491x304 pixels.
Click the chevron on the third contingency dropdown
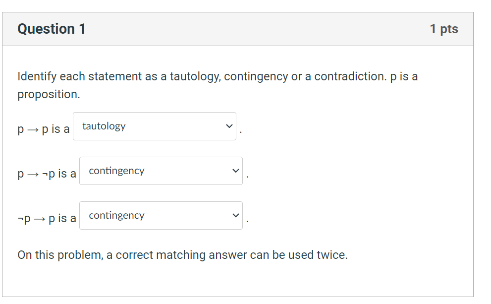point(235,215)
